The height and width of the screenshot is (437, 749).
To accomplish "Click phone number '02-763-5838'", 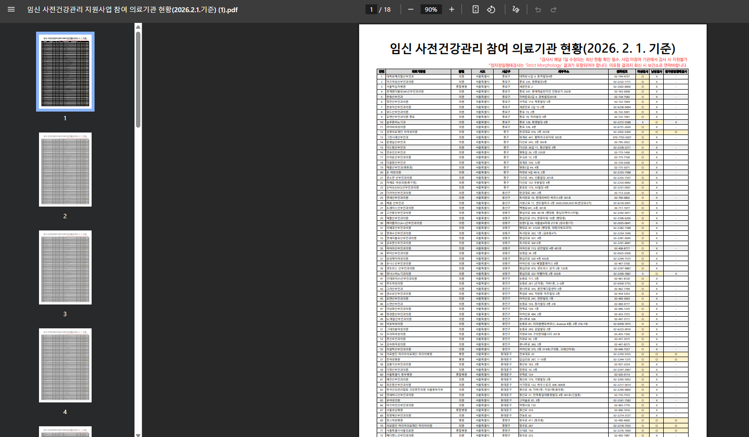I will 622,92.
